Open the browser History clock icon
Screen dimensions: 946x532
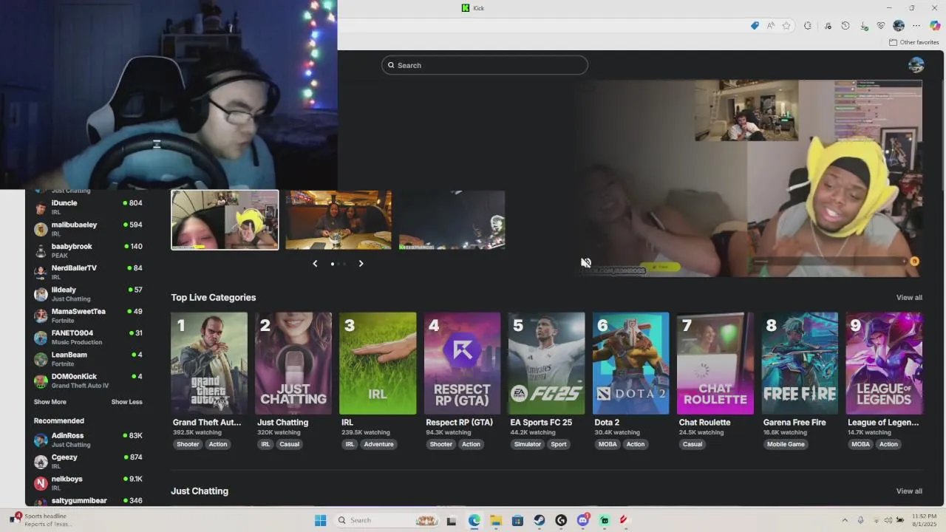[845, 25]
